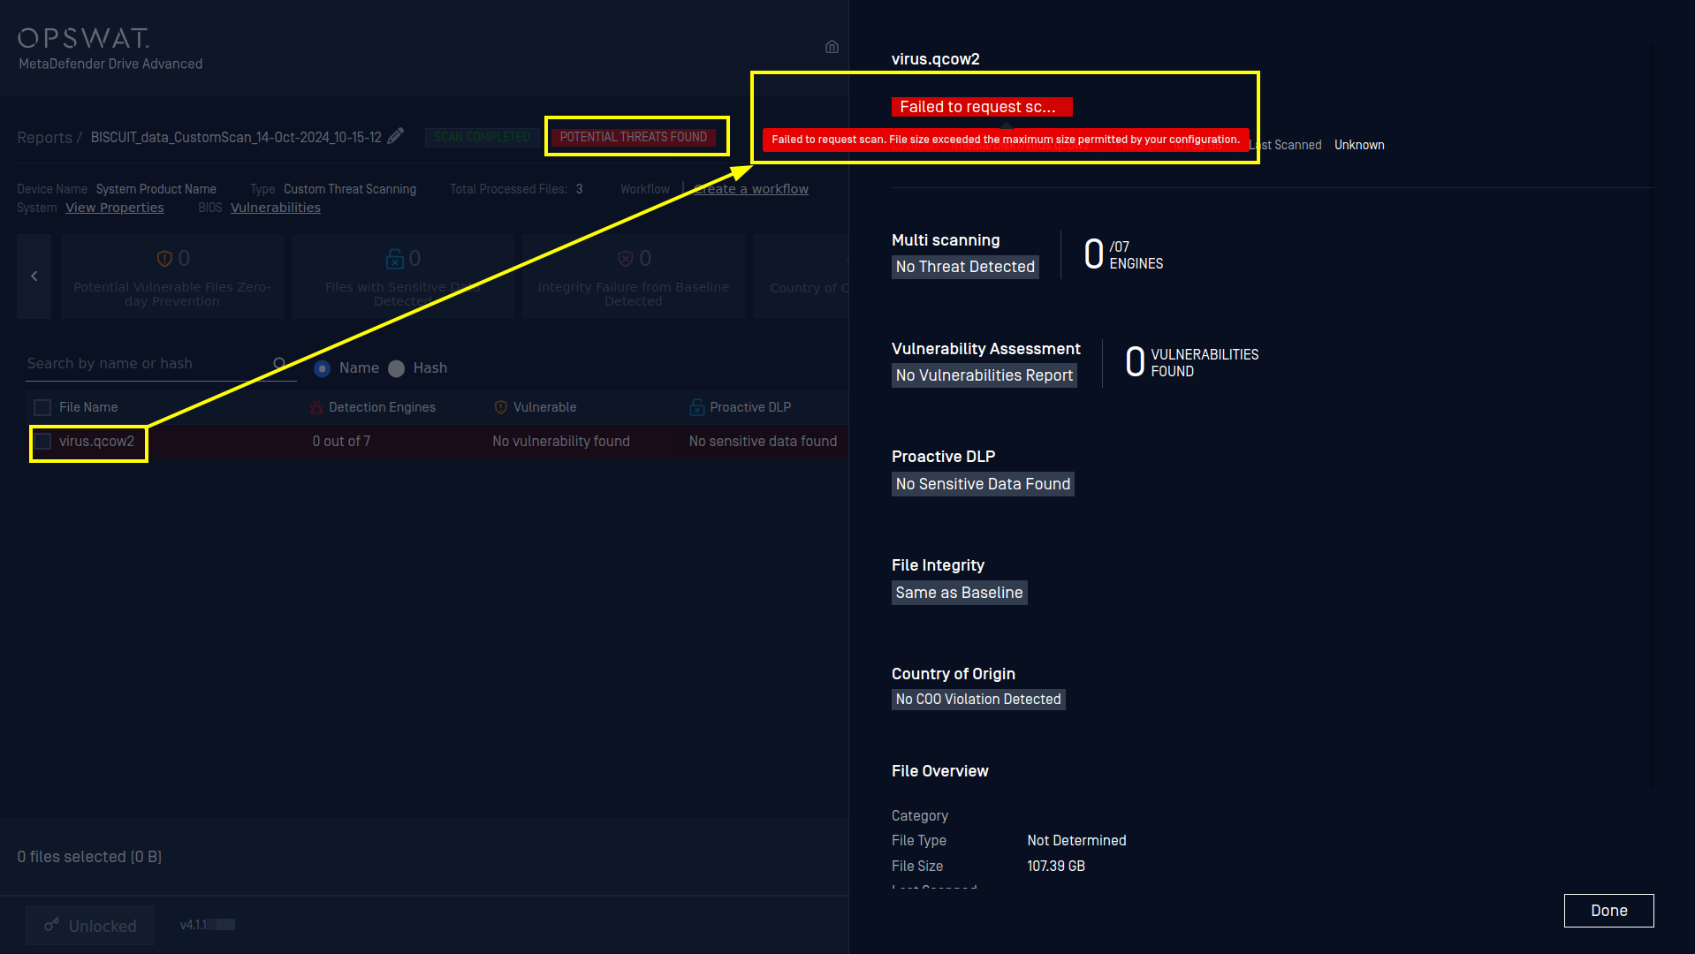This screenshot has height=954, width=1695.
Task: Click the 'No vulnerability found' cell
Action: point(561,441)
